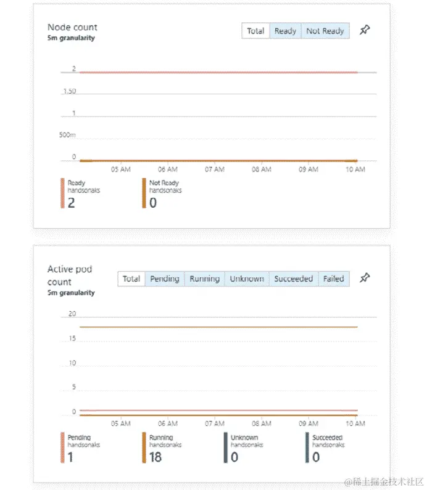
Task: Show Running pods series
Action: click(204, 279)
